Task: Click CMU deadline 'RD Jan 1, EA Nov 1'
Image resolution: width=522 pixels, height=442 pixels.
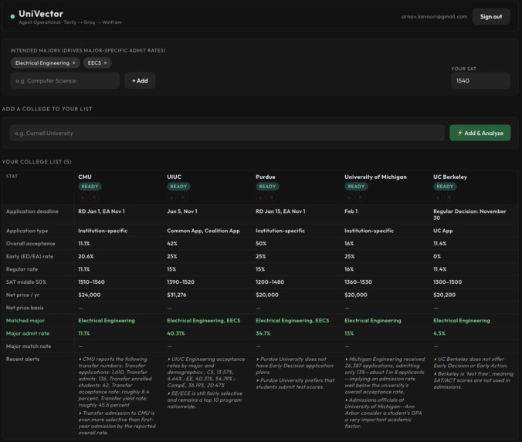Action: pos(101,211)
